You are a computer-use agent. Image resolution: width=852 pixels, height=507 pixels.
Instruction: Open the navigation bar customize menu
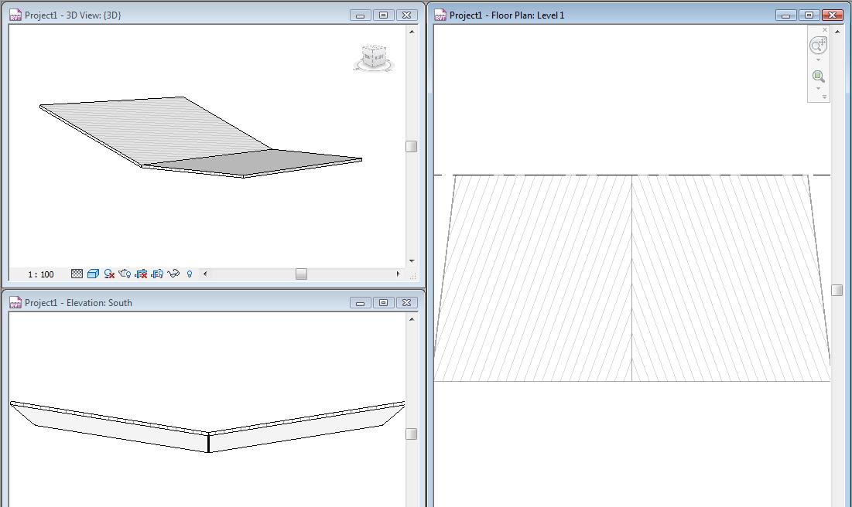tap(824, 97)
